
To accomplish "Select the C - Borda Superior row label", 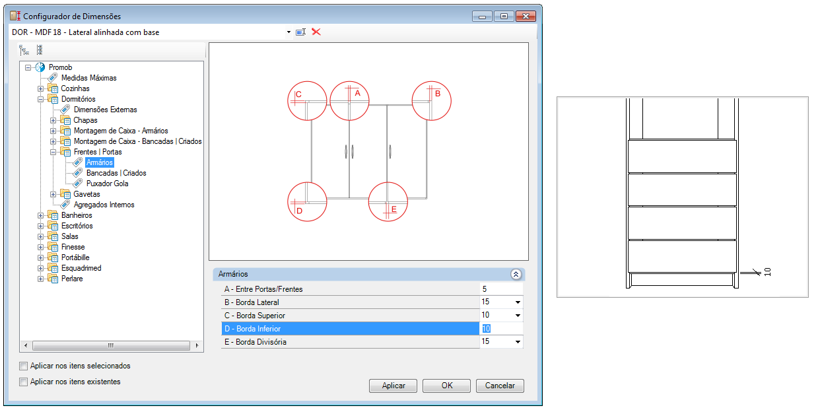I will [255, 316].
